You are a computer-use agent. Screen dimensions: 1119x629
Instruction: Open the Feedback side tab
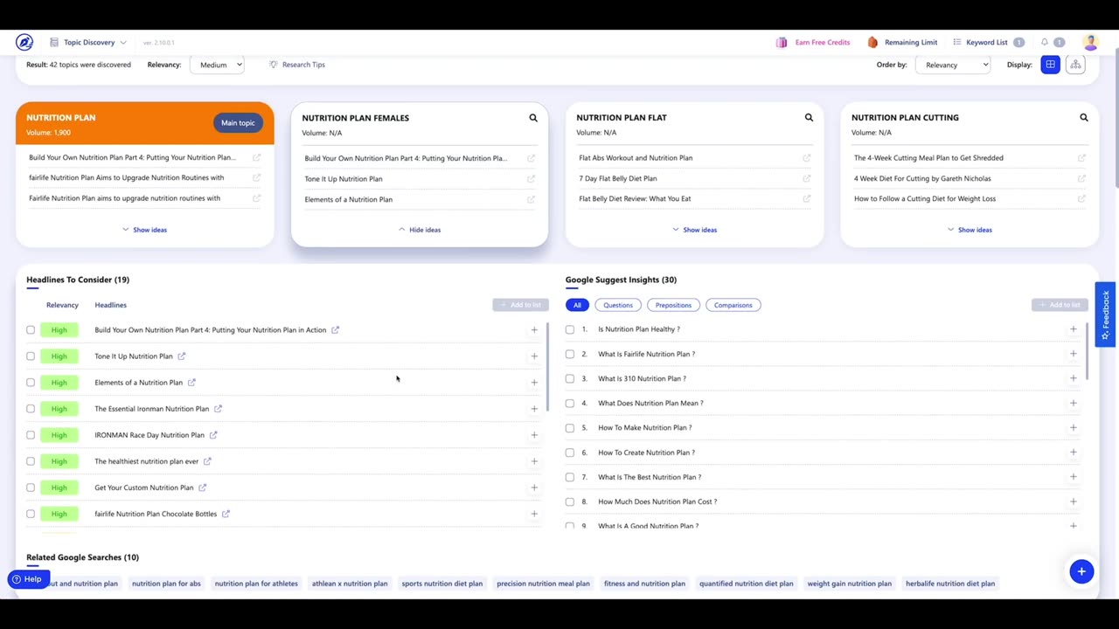tap(1105, 314)
